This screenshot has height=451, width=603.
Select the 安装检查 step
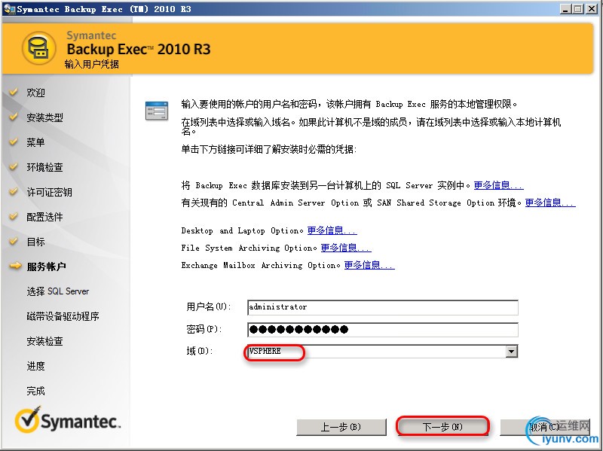44,341
